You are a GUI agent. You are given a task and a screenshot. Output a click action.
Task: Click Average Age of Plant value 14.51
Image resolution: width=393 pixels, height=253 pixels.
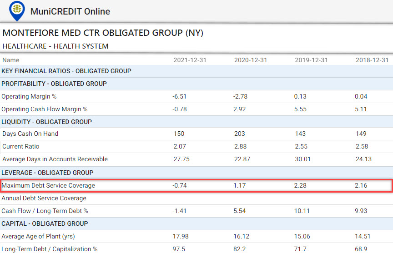[x=363, y=237]
